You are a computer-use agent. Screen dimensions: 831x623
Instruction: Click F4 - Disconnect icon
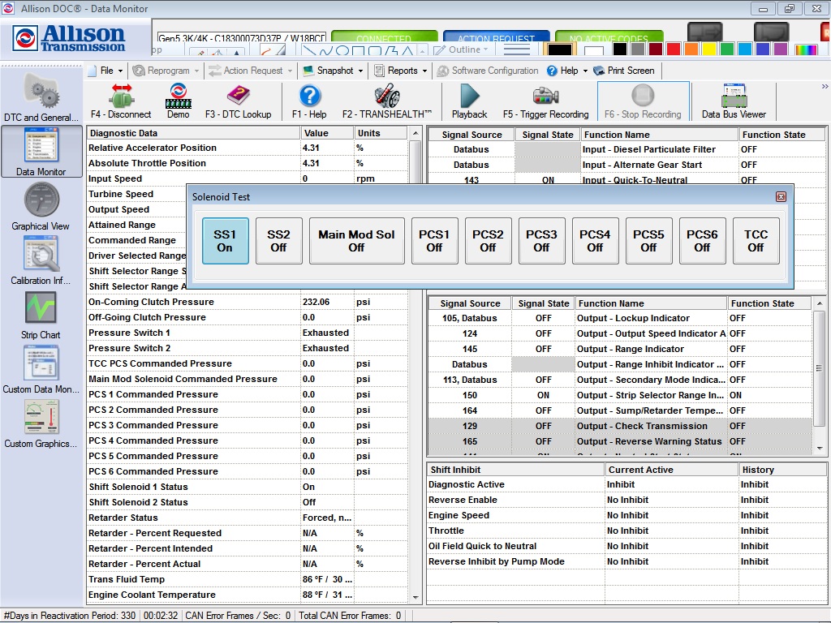coord(120,98)
